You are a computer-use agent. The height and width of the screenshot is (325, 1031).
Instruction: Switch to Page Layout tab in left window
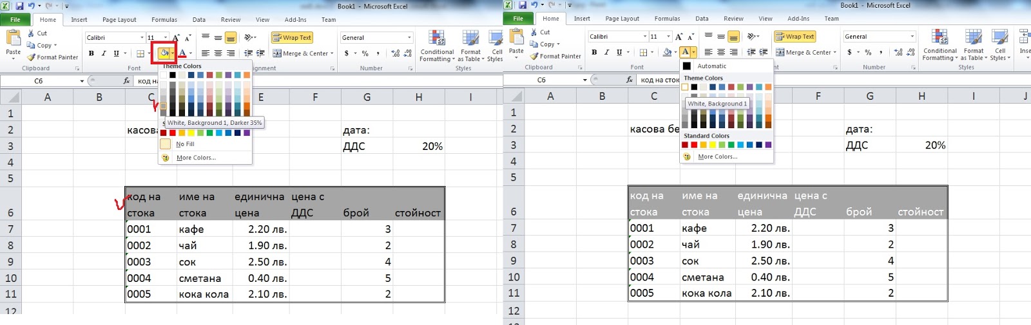(x=119, y=20)
